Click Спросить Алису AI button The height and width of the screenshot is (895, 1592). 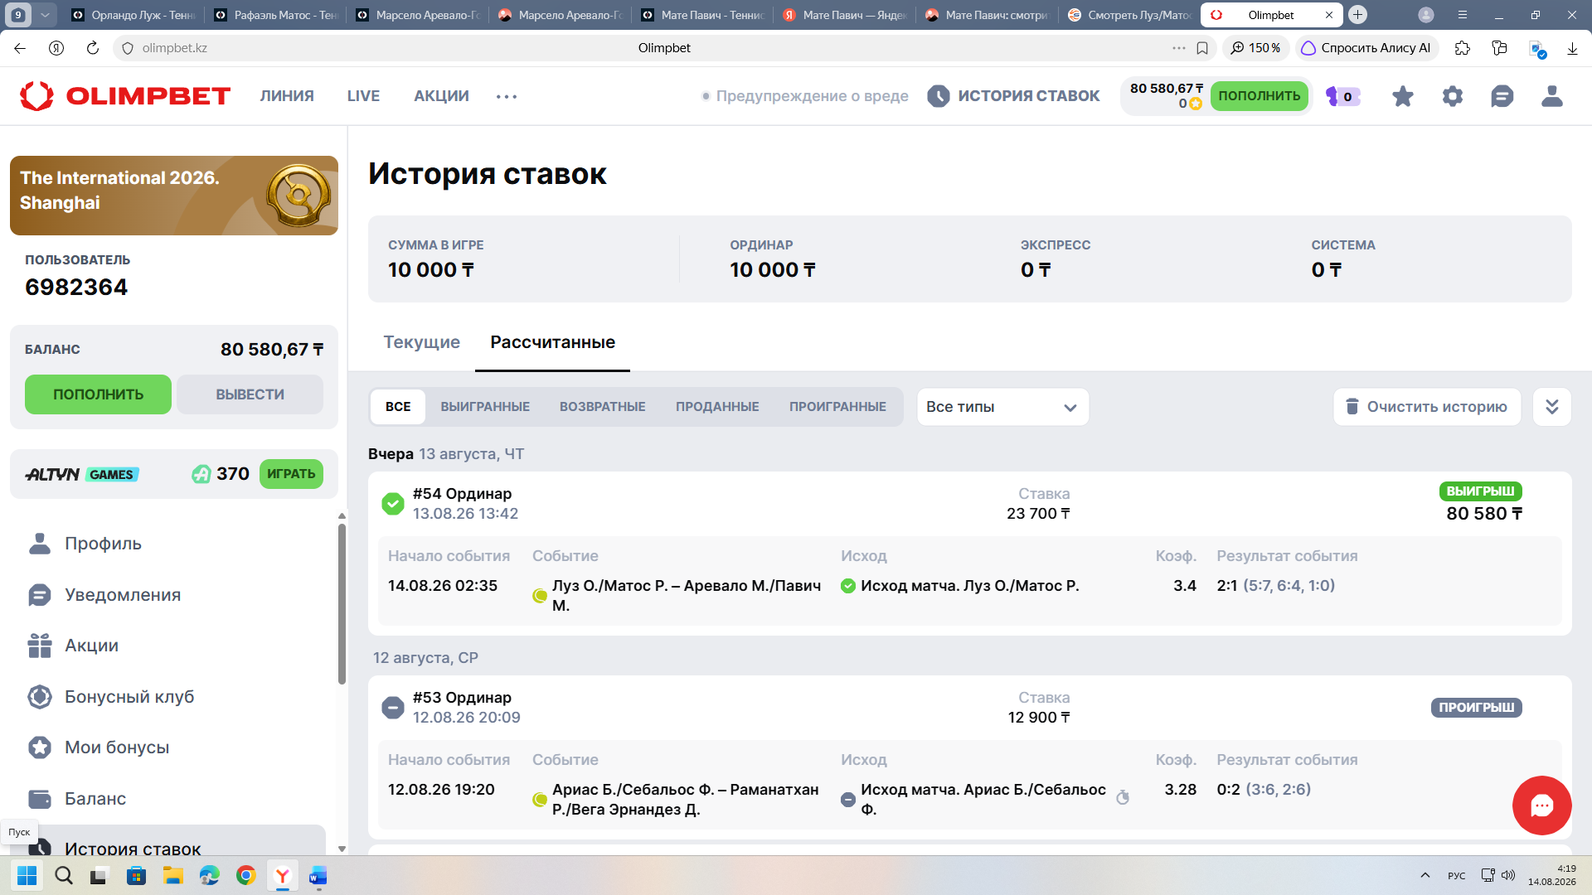(x=1366, y=48)
